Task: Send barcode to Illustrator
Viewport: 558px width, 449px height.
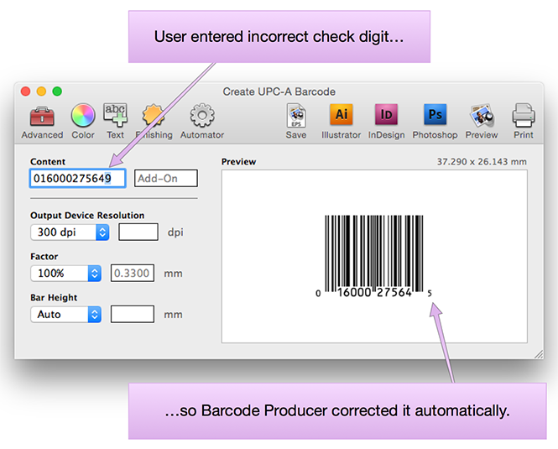Action: pyautogui.click(x=341, y=119)
